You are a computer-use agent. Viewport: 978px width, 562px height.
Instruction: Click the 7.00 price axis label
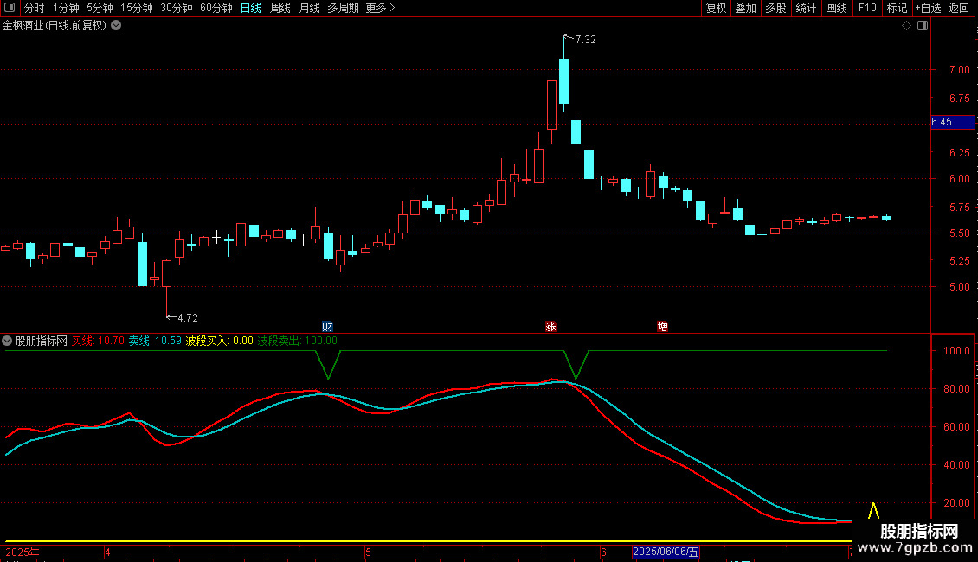click(960, 70)
